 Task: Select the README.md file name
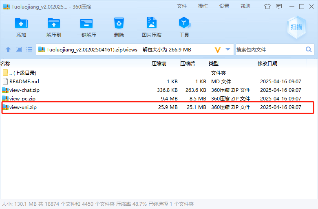[24, 82]
